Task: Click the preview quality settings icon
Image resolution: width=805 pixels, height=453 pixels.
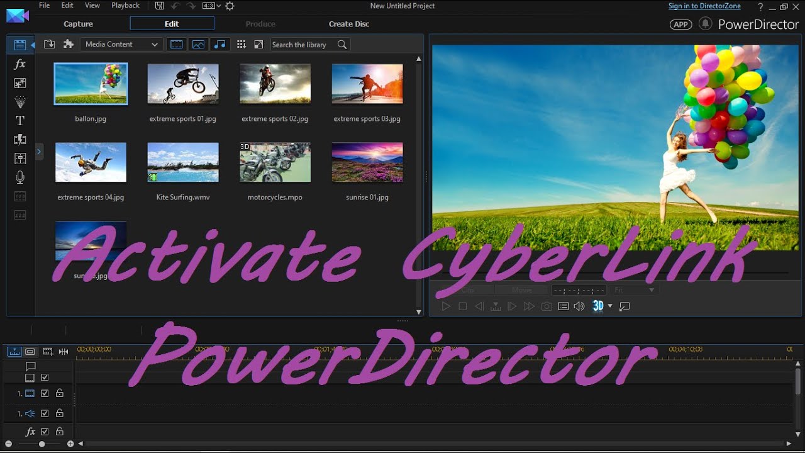Action: [x=563, y=306]
